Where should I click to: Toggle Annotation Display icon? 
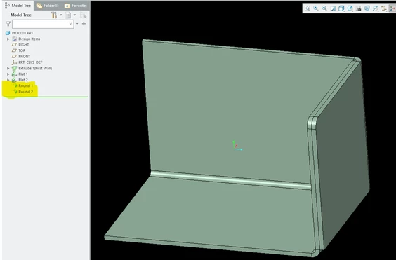(x=384, y=8)
